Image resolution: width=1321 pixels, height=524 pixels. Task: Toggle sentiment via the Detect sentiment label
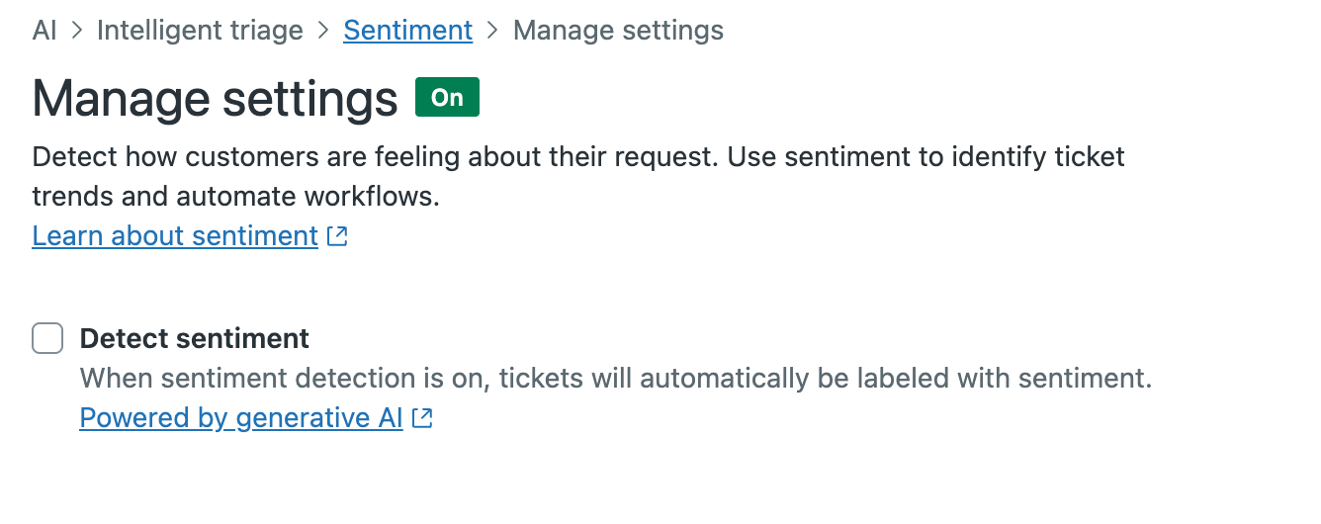[195, 338]
